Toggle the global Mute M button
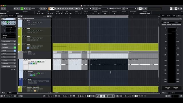 pos(15,9)
